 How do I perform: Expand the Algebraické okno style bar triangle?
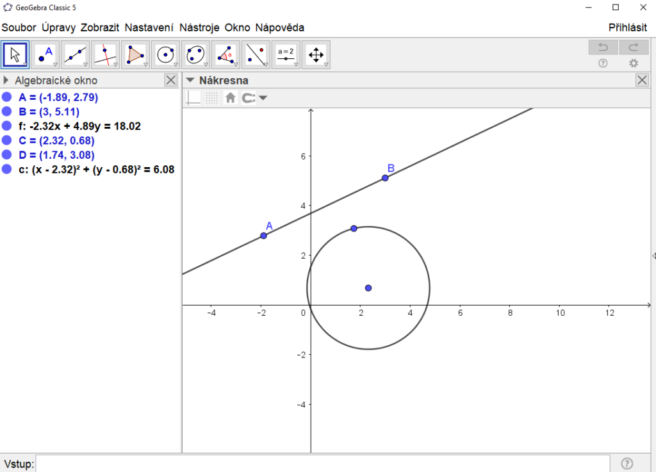tap(6, 80)
